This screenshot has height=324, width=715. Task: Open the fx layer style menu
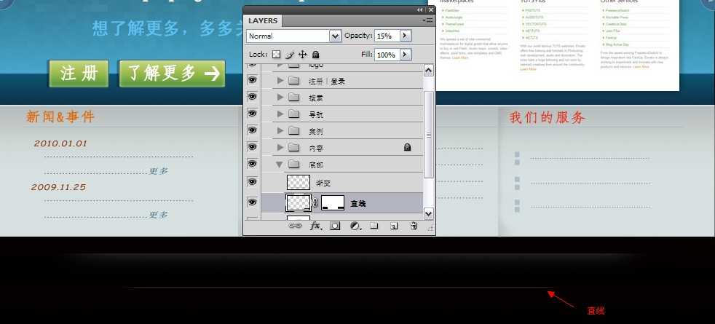point(315,226)
